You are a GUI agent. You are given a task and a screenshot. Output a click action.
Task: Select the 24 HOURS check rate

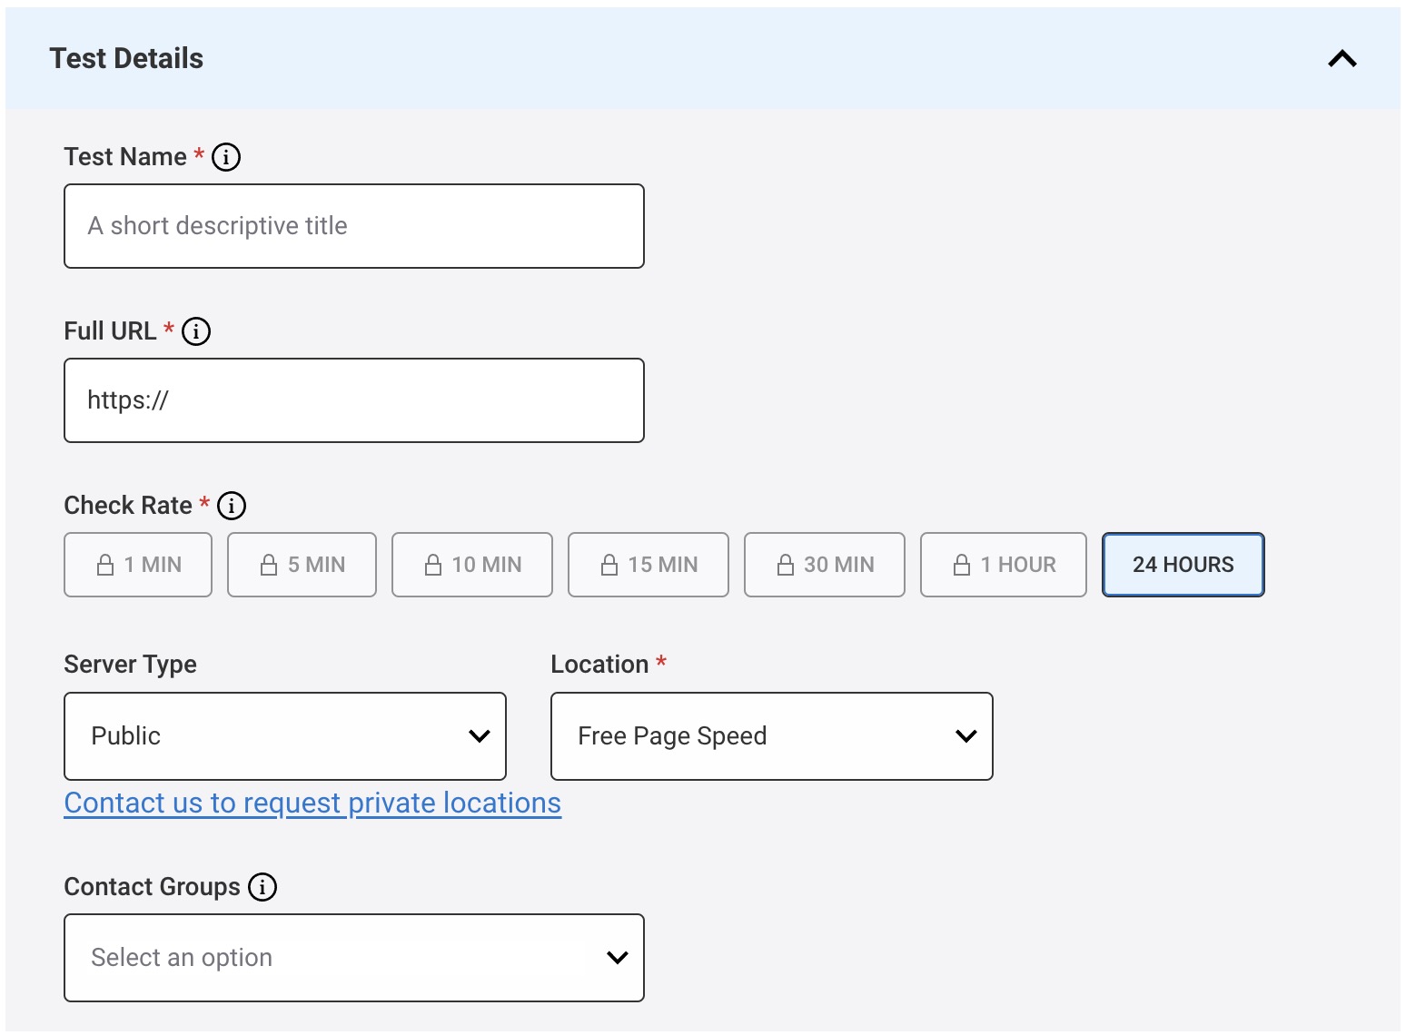coord(1183,564)
